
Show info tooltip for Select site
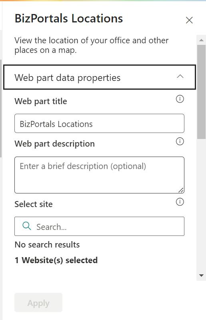coord(180,202)
